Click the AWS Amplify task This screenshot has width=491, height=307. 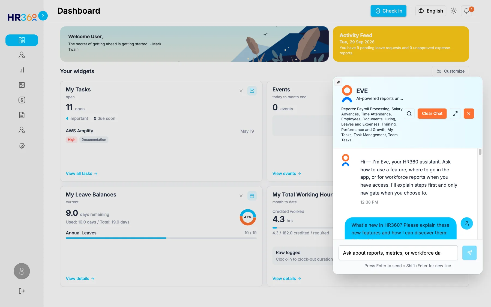[79, 131]
